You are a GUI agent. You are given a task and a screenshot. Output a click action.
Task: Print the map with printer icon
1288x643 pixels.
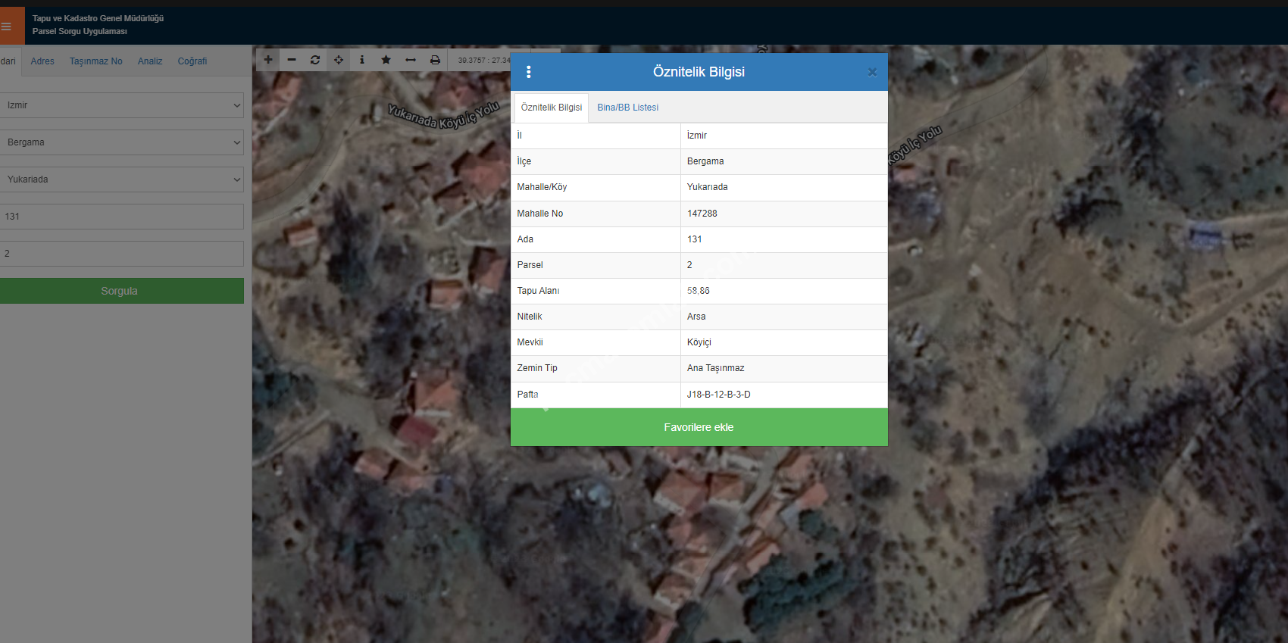coord(435,60)
